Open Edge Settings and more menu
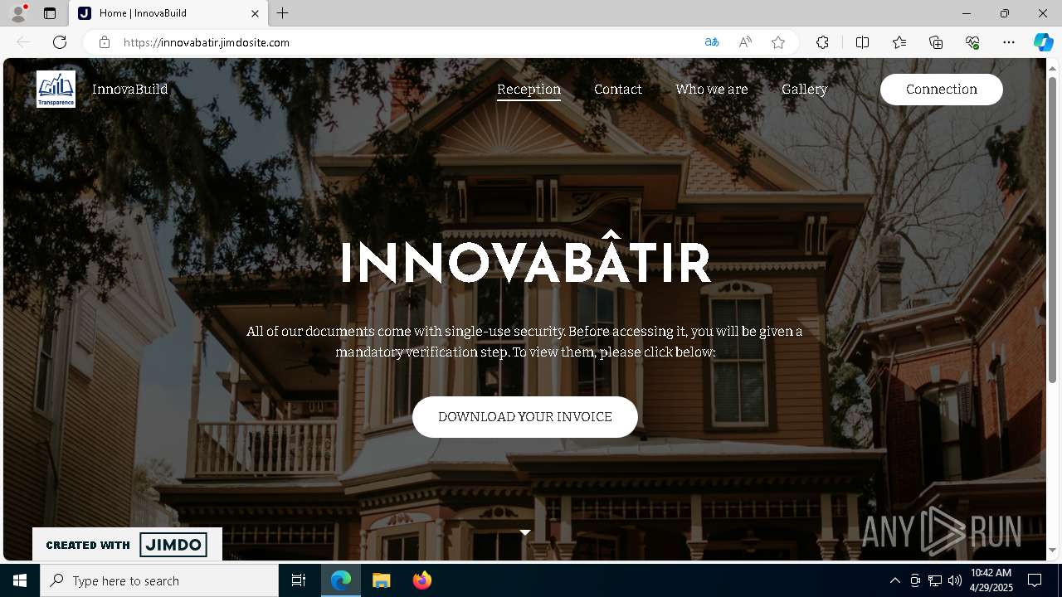The image size is (1062, 597). tap(1009, 42)
